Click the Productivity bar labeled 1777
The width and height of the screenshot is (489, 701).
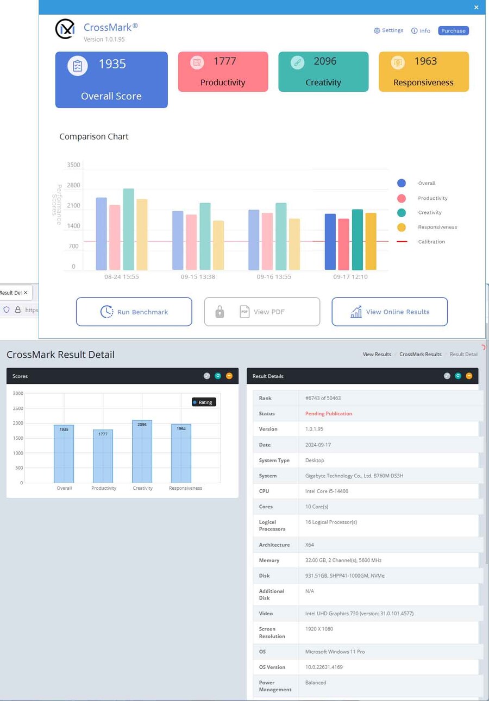point(103,456)
